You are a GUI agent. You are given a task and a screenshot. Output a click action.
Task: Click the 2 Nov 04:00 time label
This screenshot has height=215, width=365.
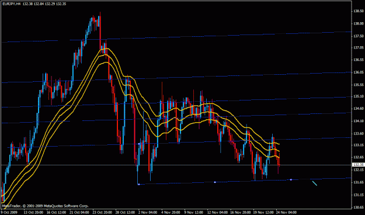[x=148, y=213]
